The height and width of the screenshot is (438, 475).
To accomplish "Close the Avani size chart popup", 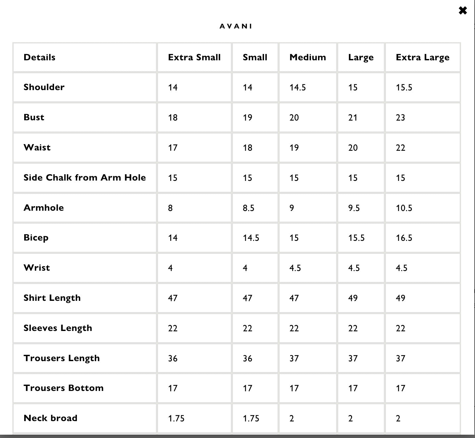I will 463,11.
